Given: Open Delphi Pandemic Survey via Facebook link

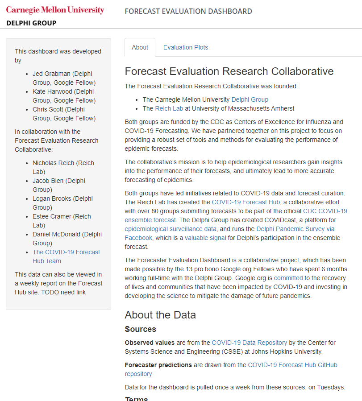Looking at the screenshot, I should [229, 233].
